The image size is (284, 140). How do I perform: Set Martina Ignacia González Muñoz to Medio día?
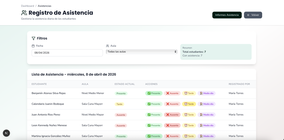(206, 136)
